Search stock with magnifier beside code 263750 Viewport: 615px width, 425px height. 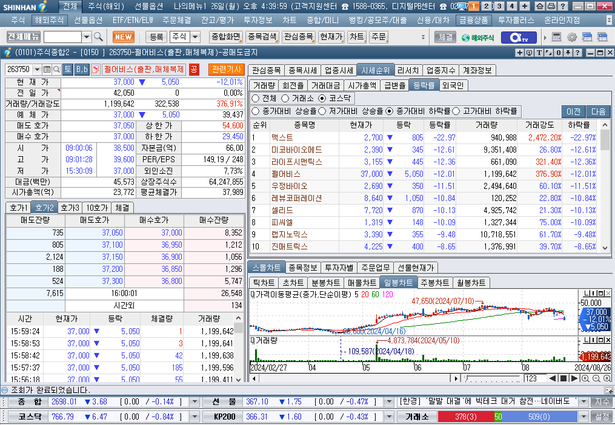[x=56, y=70]
